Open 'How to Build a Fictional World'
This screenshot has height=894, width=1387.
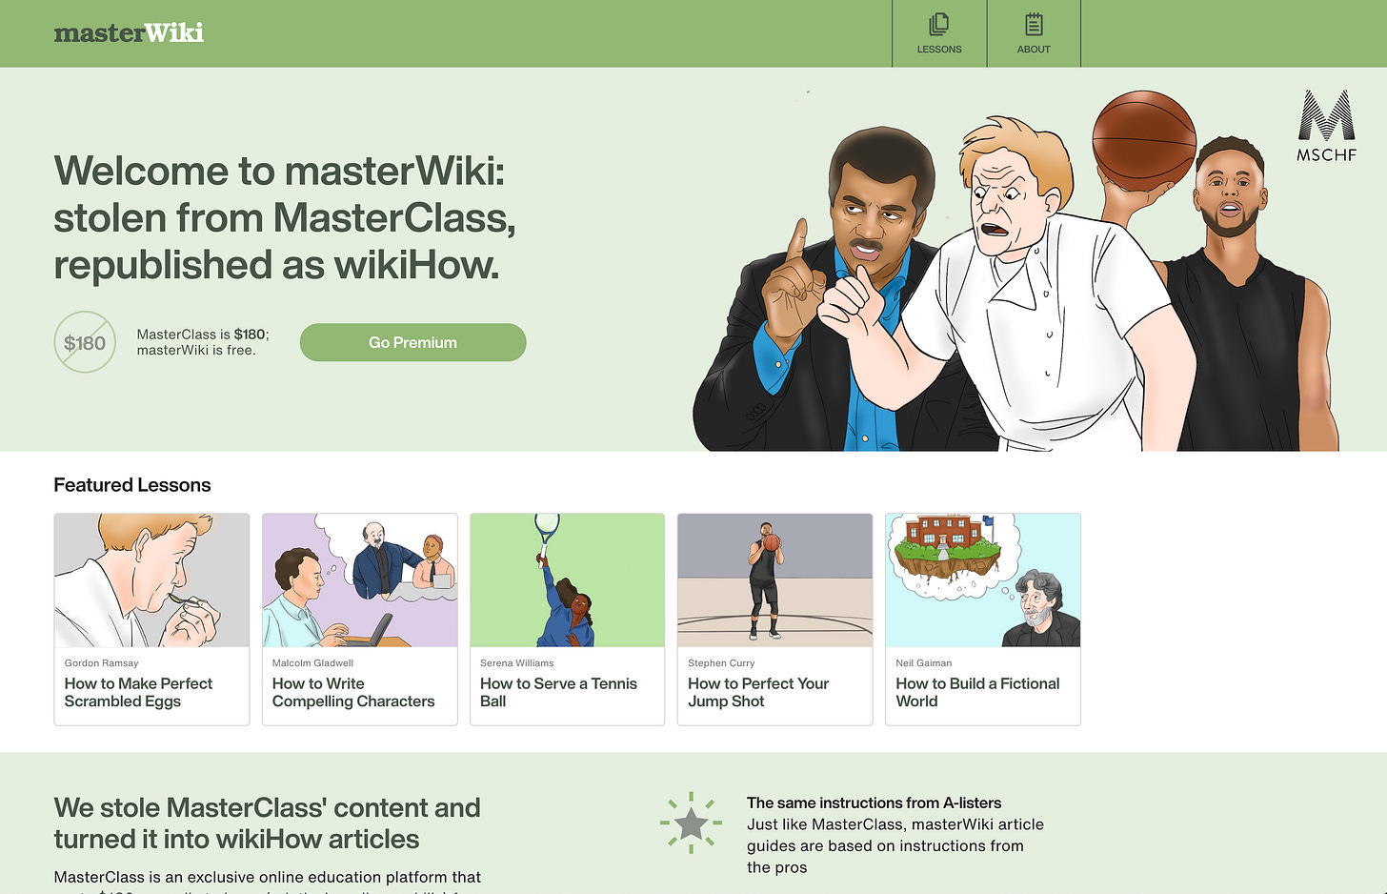coord(977,692)
